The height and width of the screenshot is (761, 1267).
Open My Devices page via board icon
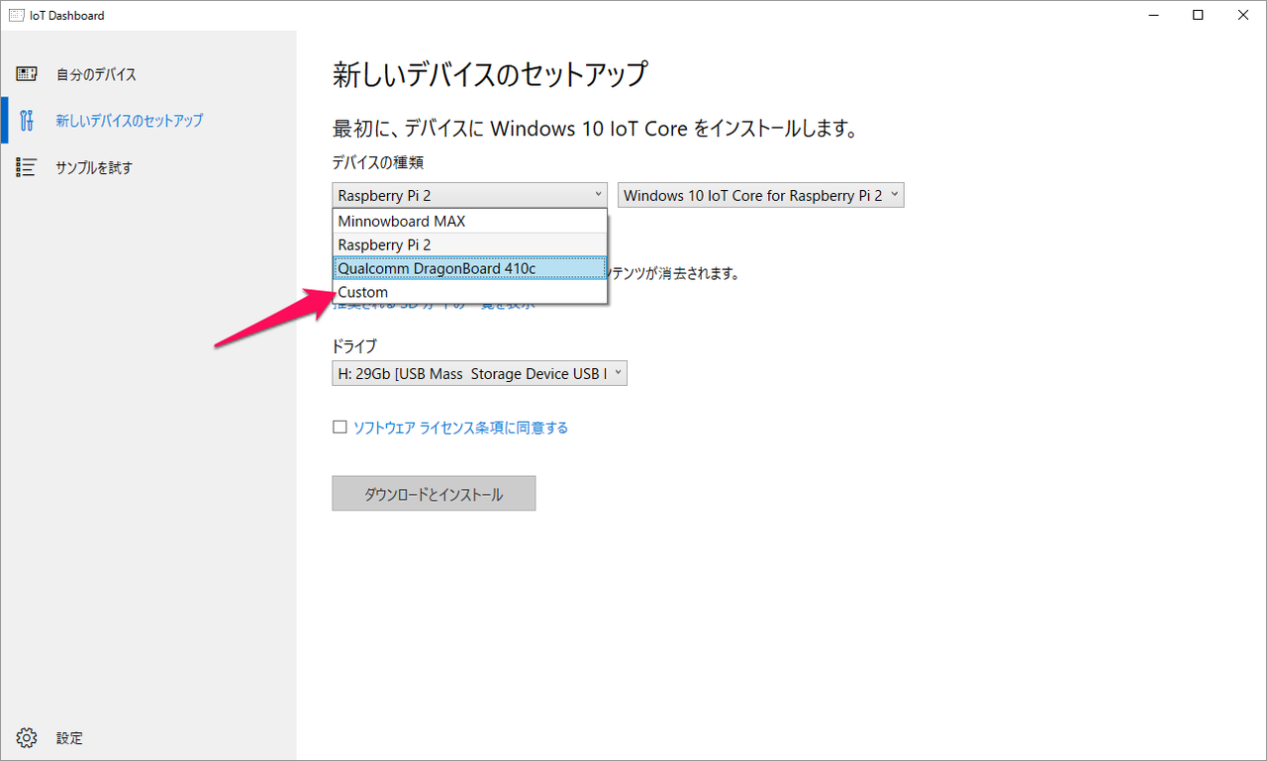[27, 74]
